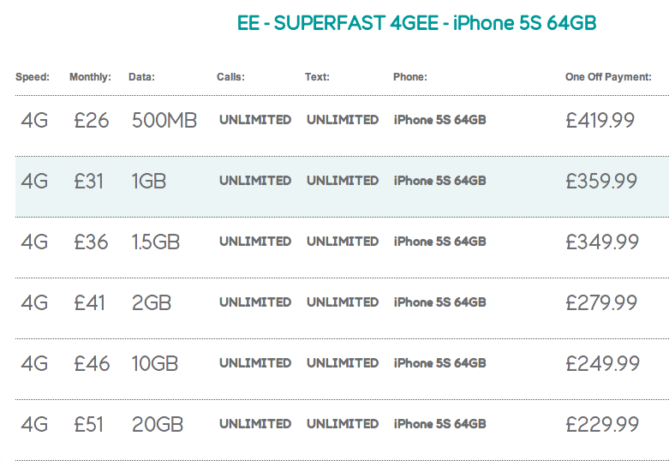Pick the £41 2GB plan row

tap(342, 308)
